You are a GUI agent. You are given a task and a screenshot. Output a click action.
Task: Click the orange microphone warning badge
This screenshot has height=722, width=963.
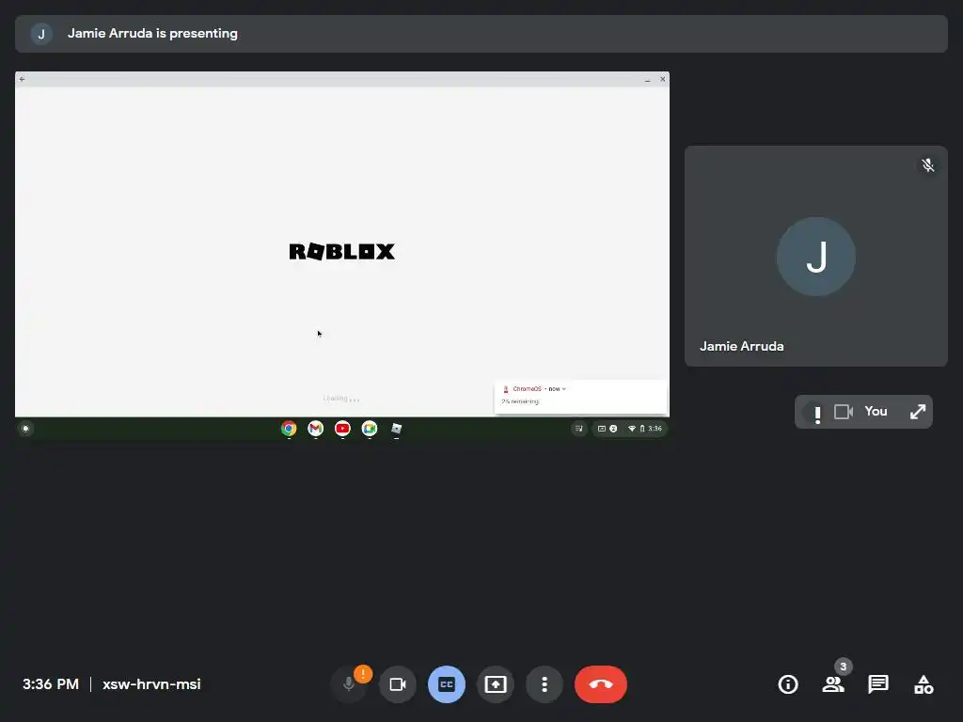pos(363,673)
